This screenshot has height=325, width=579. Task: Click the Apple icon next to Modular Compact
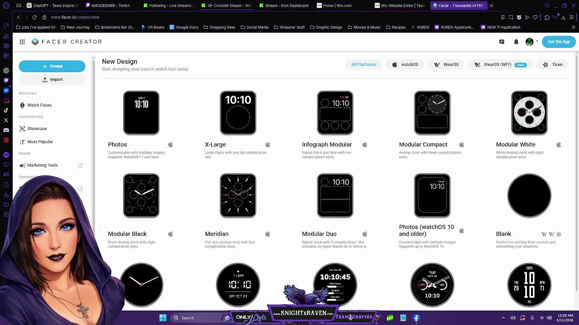coord(461,144)
